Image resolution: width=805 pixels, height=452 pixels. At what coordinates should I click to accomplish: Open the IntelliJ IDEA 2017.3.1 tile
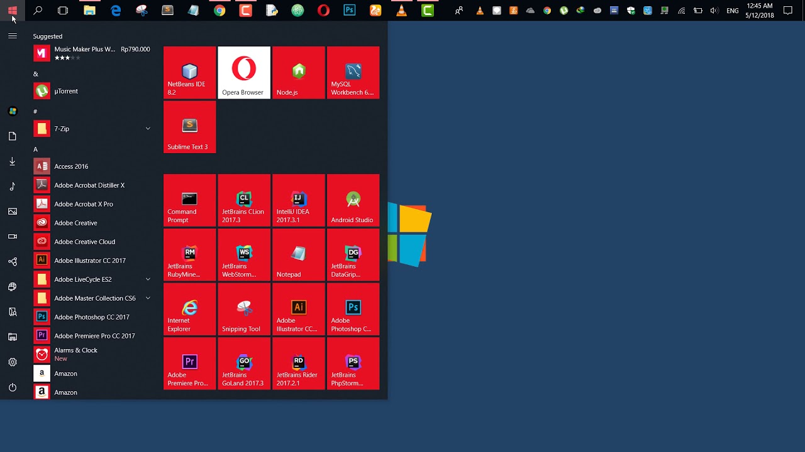point(299,200)
